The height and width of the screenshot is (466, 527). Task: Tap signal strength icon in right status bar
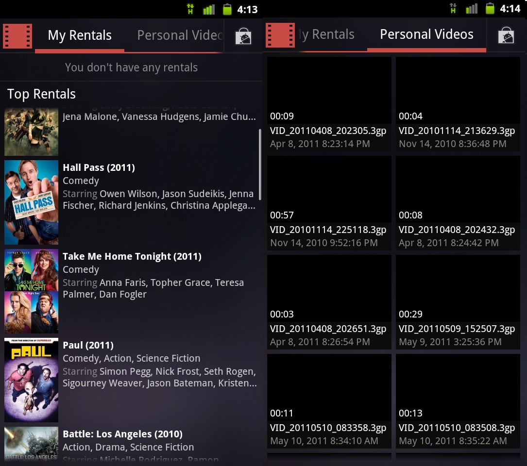point(472,8)
